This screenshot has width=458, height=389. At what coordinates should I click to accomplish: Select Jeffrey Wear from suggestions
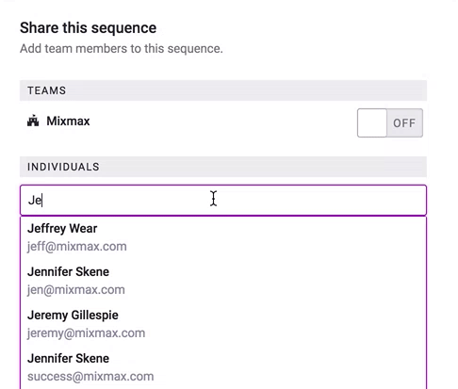tap(62, 228)
